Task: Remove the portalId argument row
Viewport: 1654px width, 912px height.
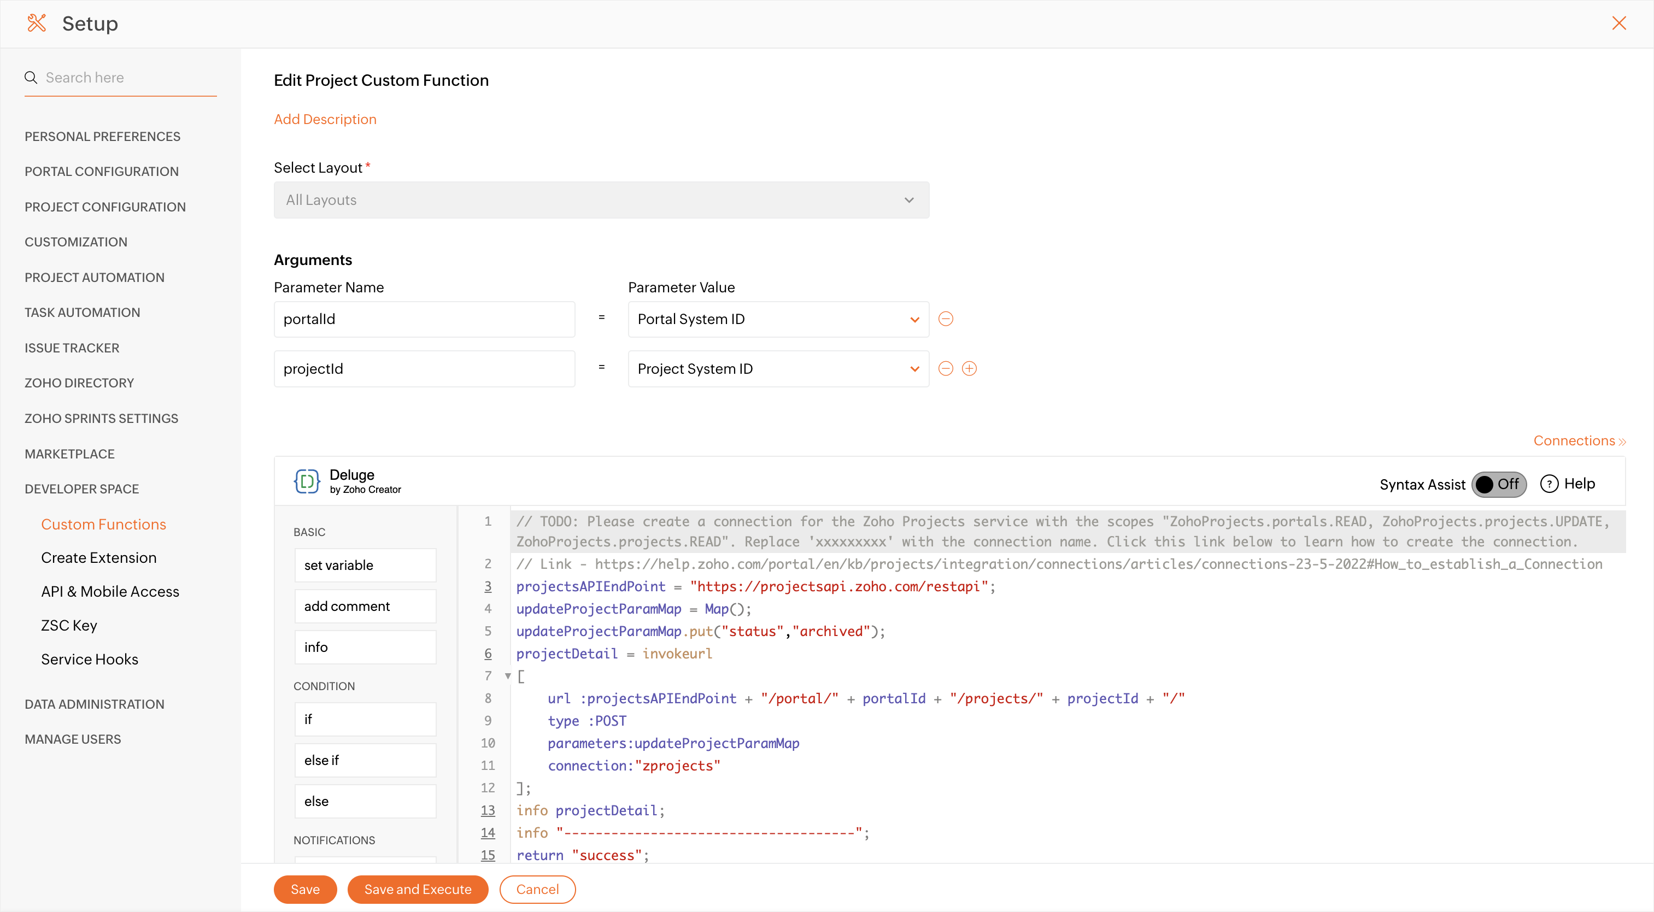Action: (946, 319)
